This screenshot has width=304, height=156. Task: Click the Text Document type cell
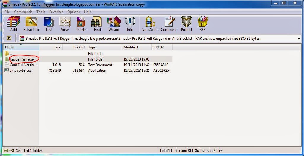point(100,65)
